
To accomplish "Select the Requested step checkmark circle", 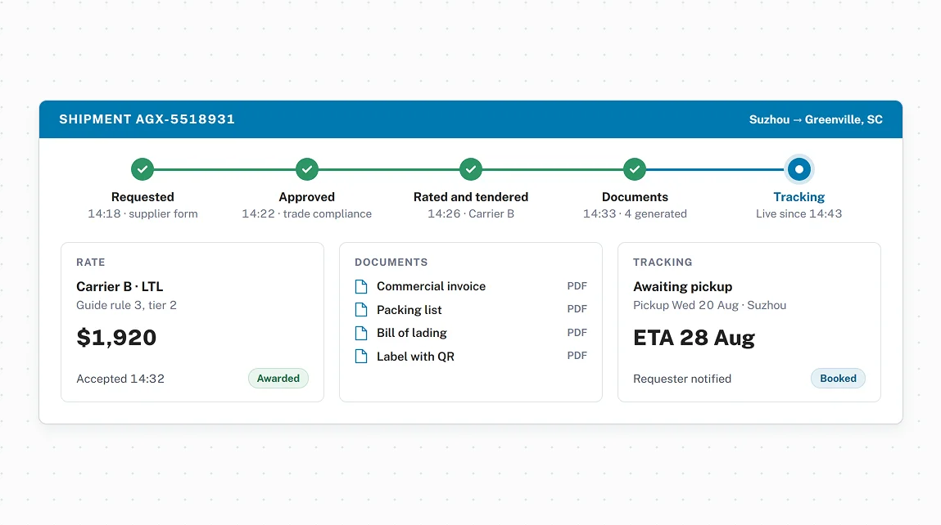I will coord(143,169).
